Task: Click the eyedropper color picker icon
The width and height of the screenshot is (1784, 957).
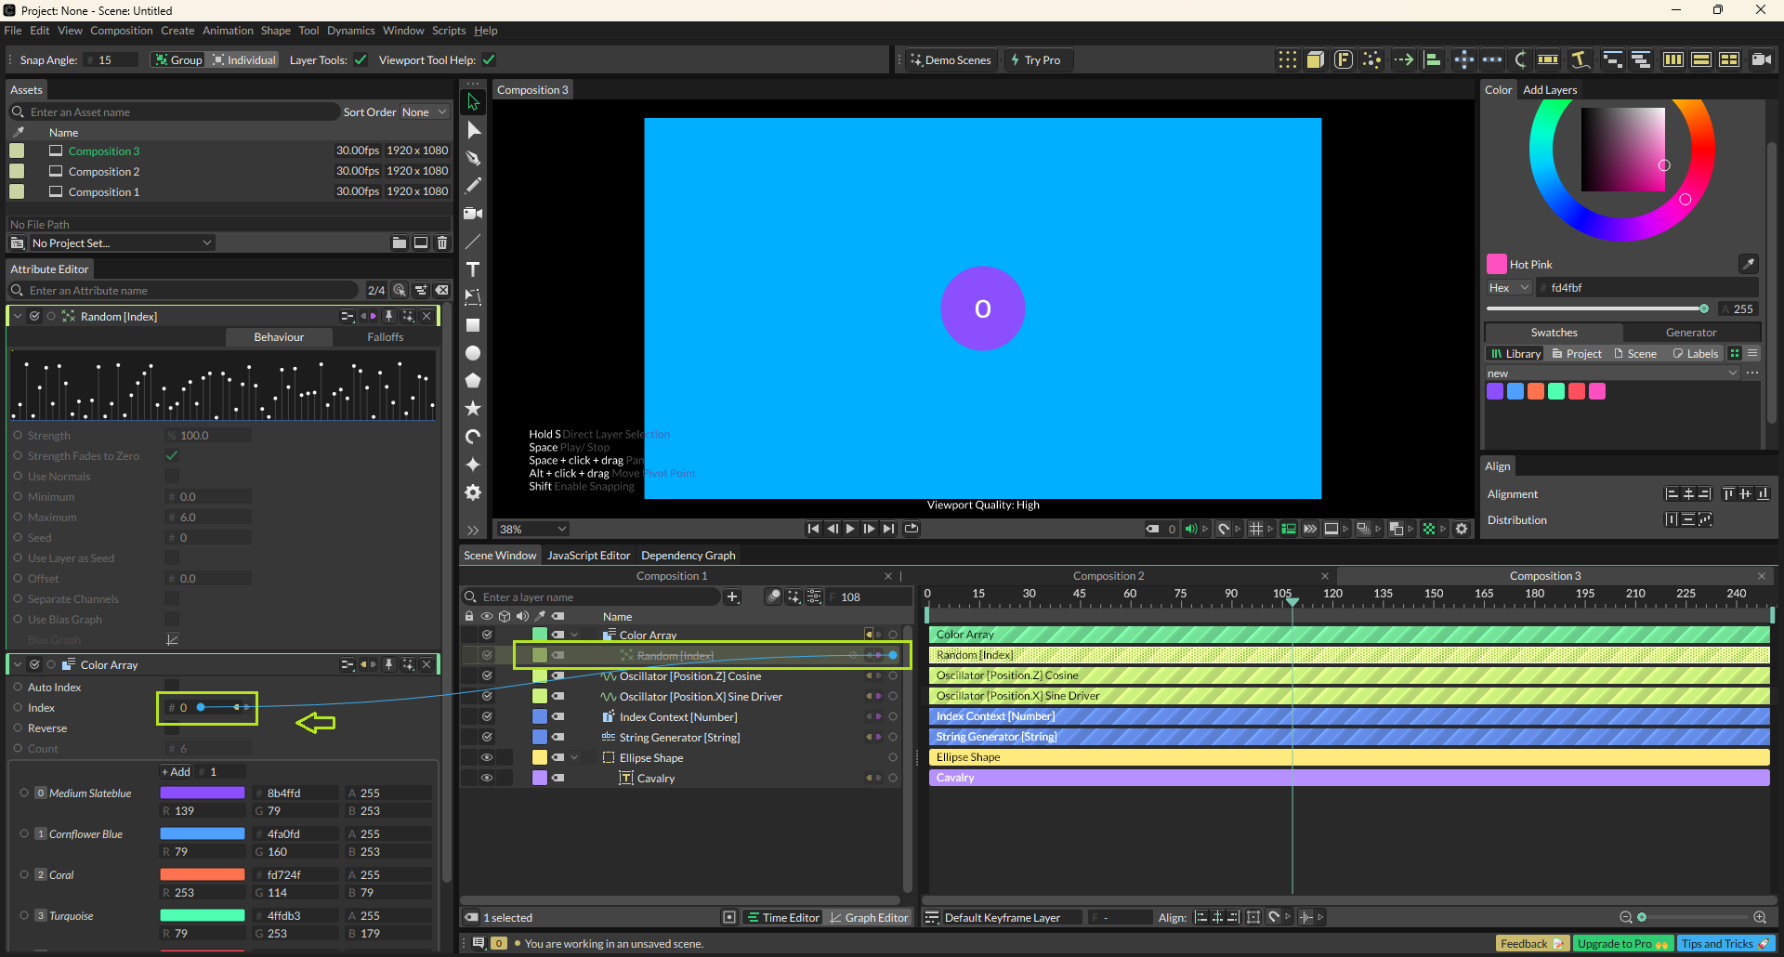Action: click(1748, 265)
